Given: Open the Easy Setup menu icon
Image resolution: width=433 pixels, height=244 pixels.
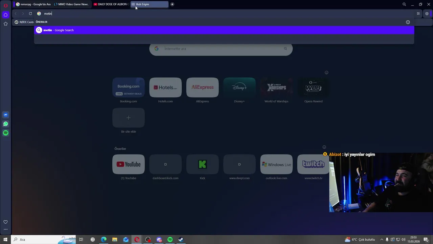Looking at the screenshot, I should coord(418,14).
